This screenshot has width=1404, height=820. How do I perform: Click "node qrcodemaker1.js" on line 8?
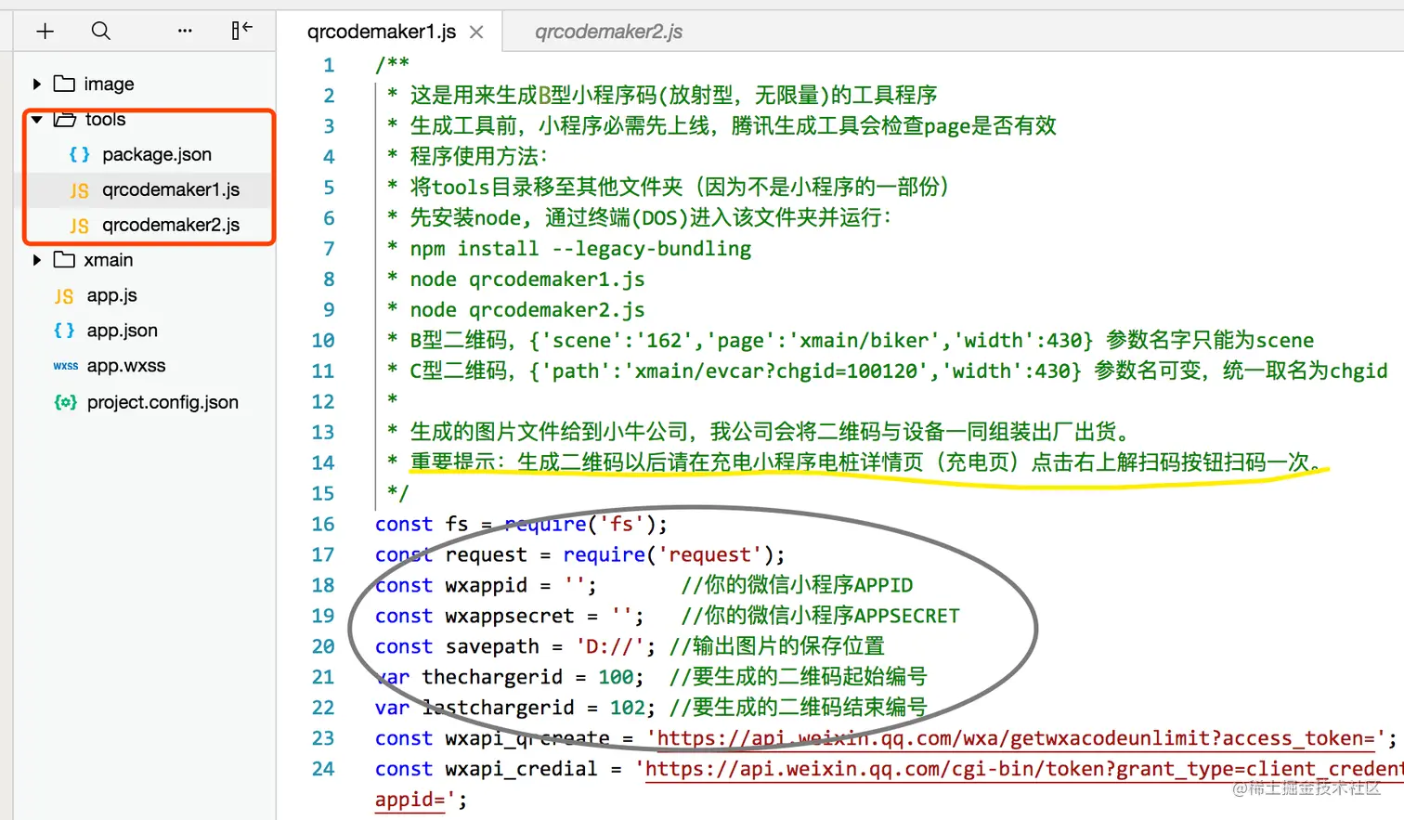coord(527,280)
